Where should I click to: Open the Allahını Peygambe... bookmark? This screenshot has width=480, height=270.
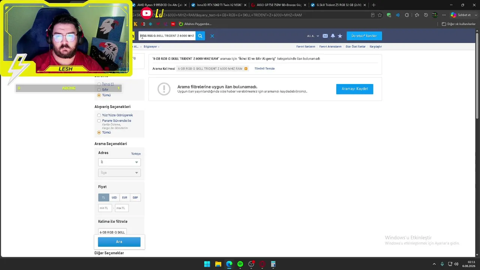(195, 24)
